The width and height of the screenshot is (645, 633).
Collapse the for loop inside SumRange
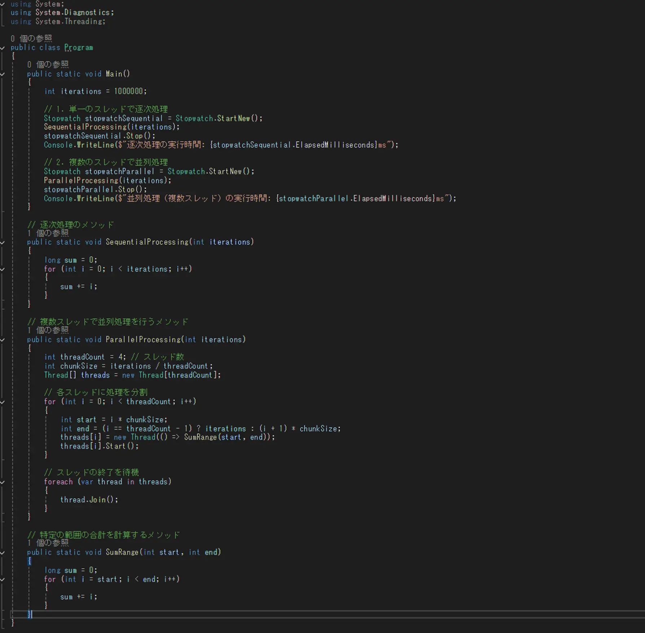coord(3,579)
